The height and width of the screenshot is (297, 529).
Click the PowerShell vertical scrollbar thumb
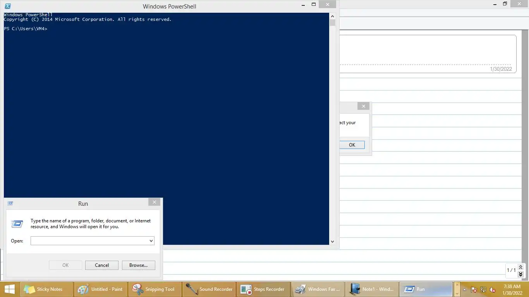coord(332,23)
